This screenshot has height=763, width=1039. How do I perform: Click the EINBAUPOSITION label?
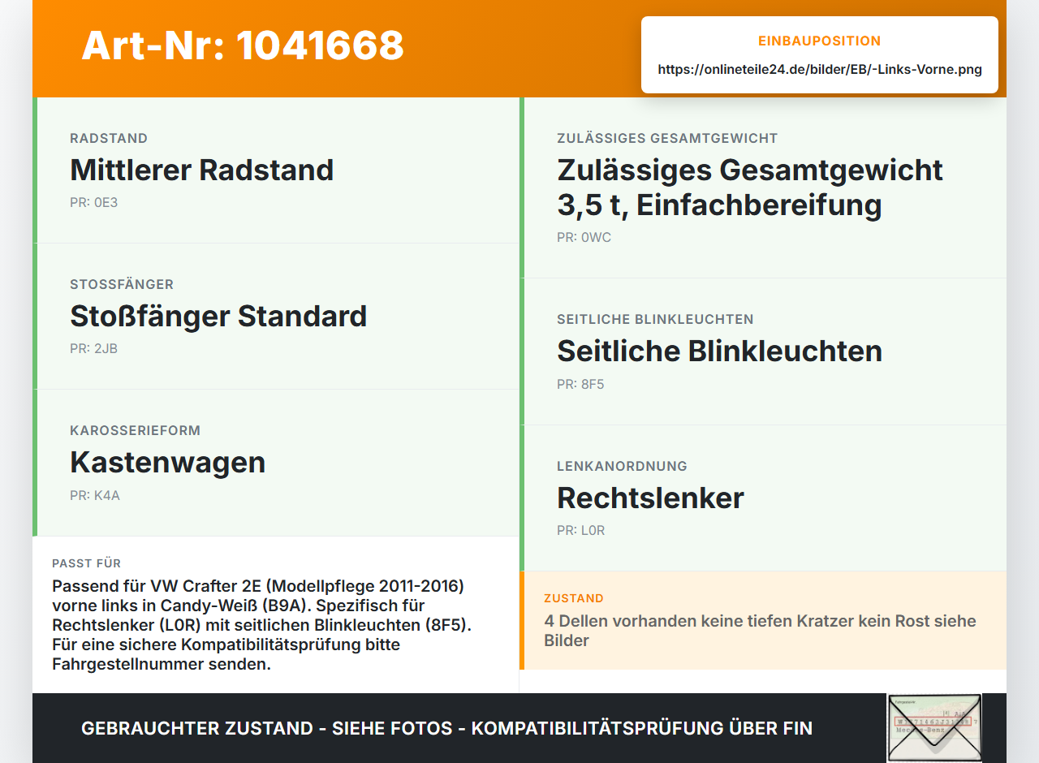click(820, 41)
